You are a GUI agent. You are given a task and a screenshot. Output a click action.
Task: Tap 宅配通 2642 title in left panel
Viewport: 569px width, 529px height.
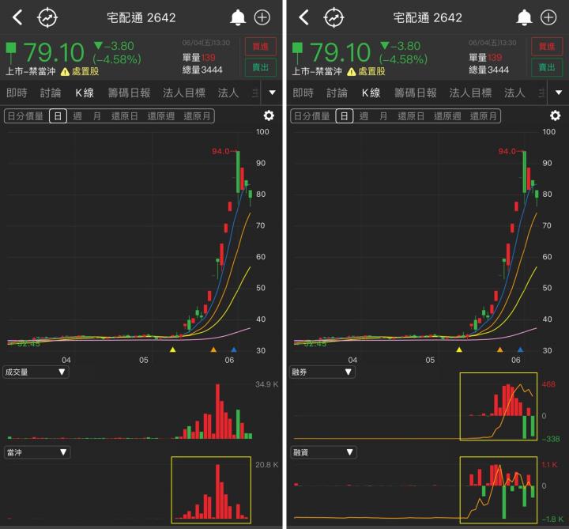pos(141,17)
